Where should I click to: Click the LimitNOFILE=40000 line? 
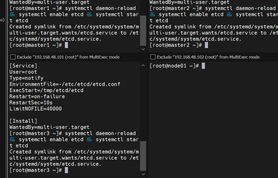coord(36,109)
